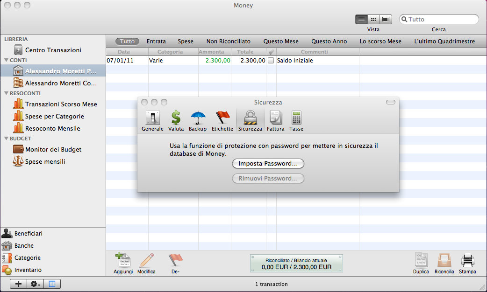Viewport: 487px width, 292px height.
Task: Filter by Questo Mese
Action: coord(281,41)
